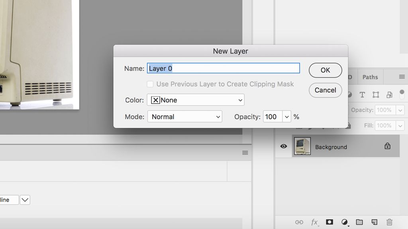The width and height of the screenshot is (408, 229).
Task: Open layer styles with the fx icon
Action: 314,222
